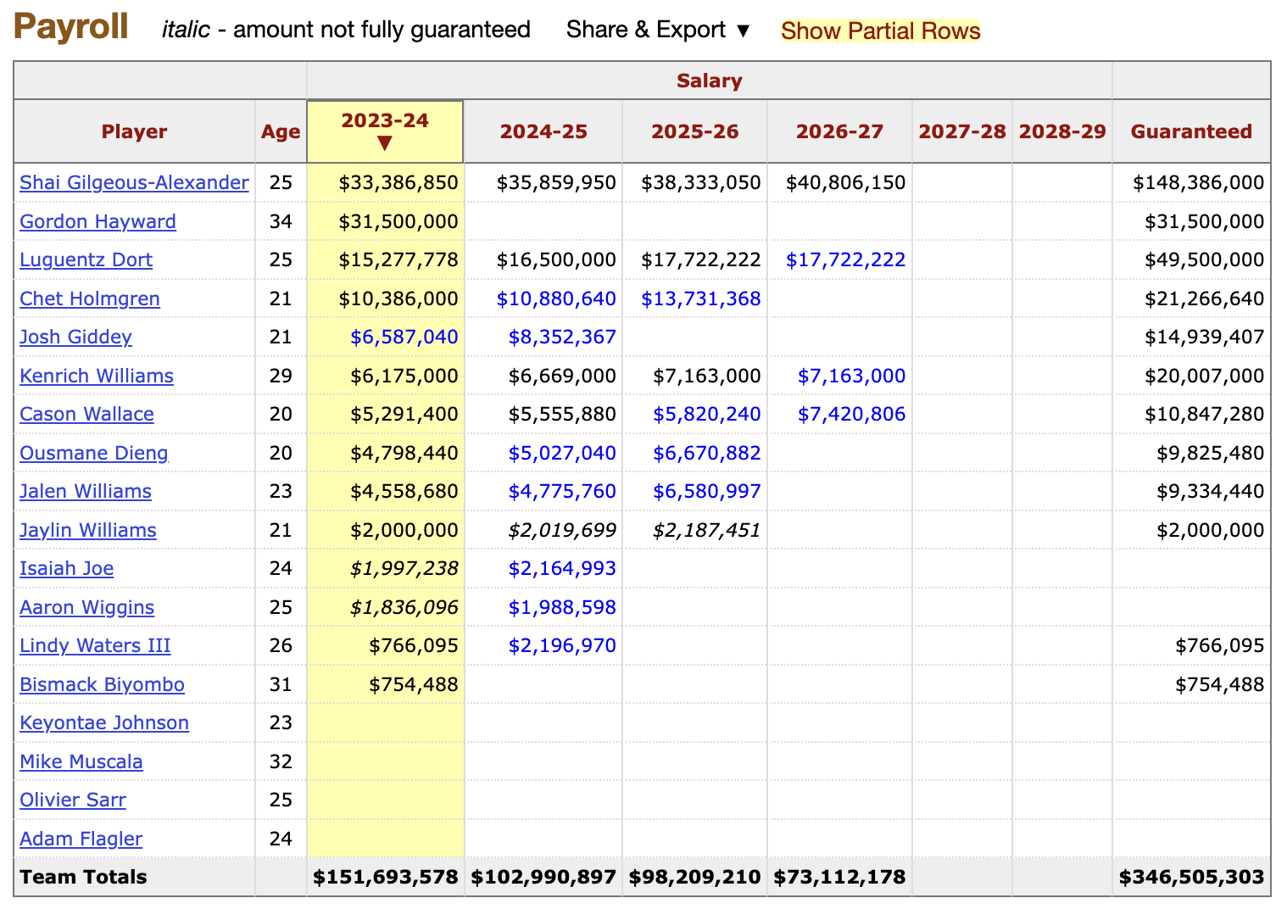Click Dort's guaranteed $49,500,000 value
This screenshot has height=909, width=1287.
1204,259
